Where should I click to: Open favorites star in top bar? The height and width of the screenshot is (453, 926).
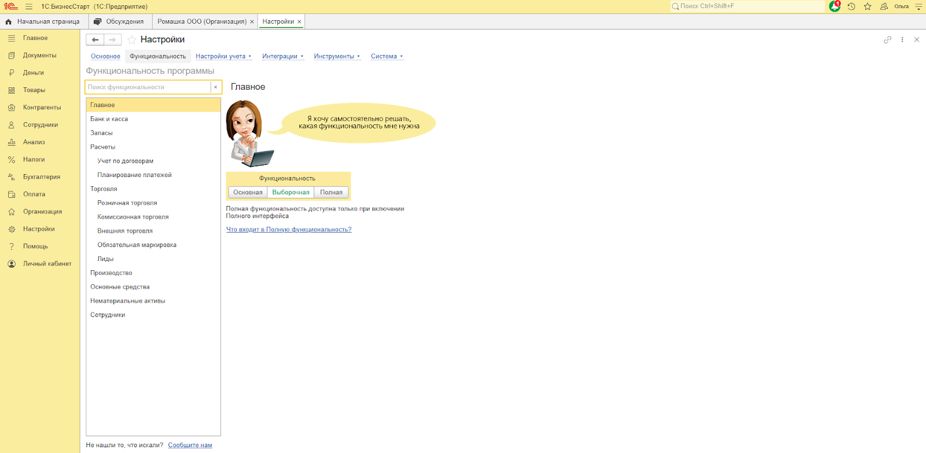tap(868, 6)
